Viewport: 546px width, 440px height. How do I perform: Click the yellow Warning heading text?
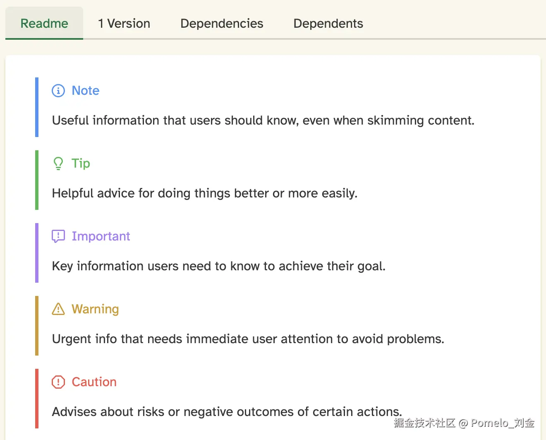tap(95, 309)
